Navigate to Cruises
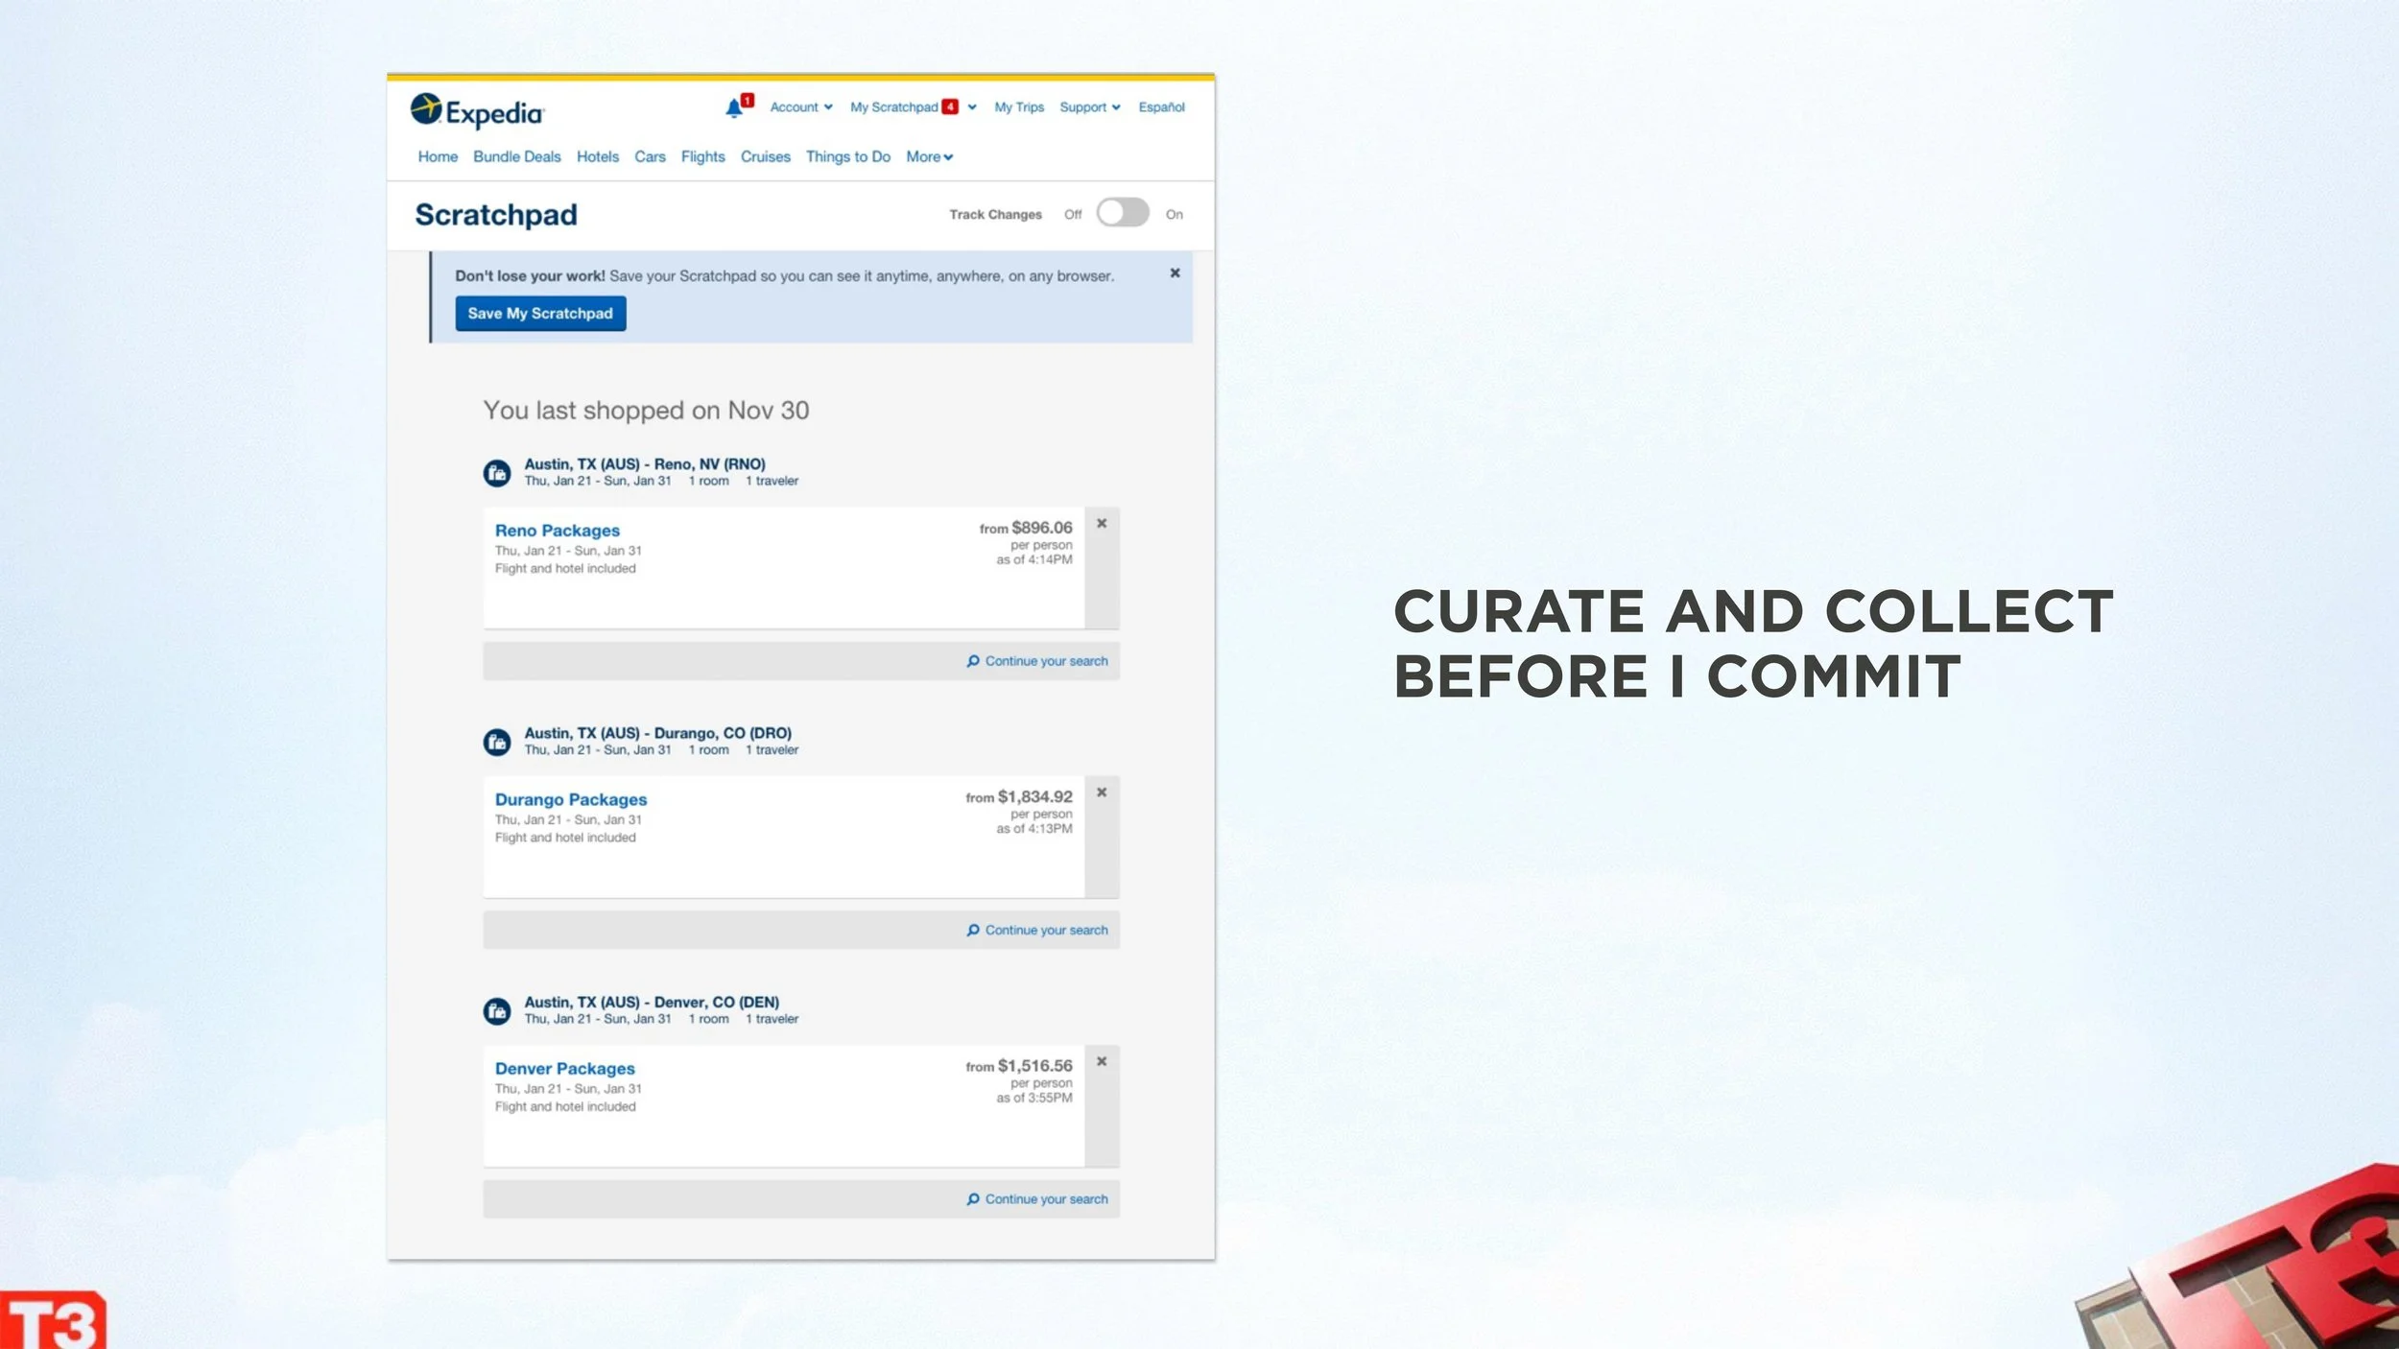2399x1349 pixels. (766, 157)
